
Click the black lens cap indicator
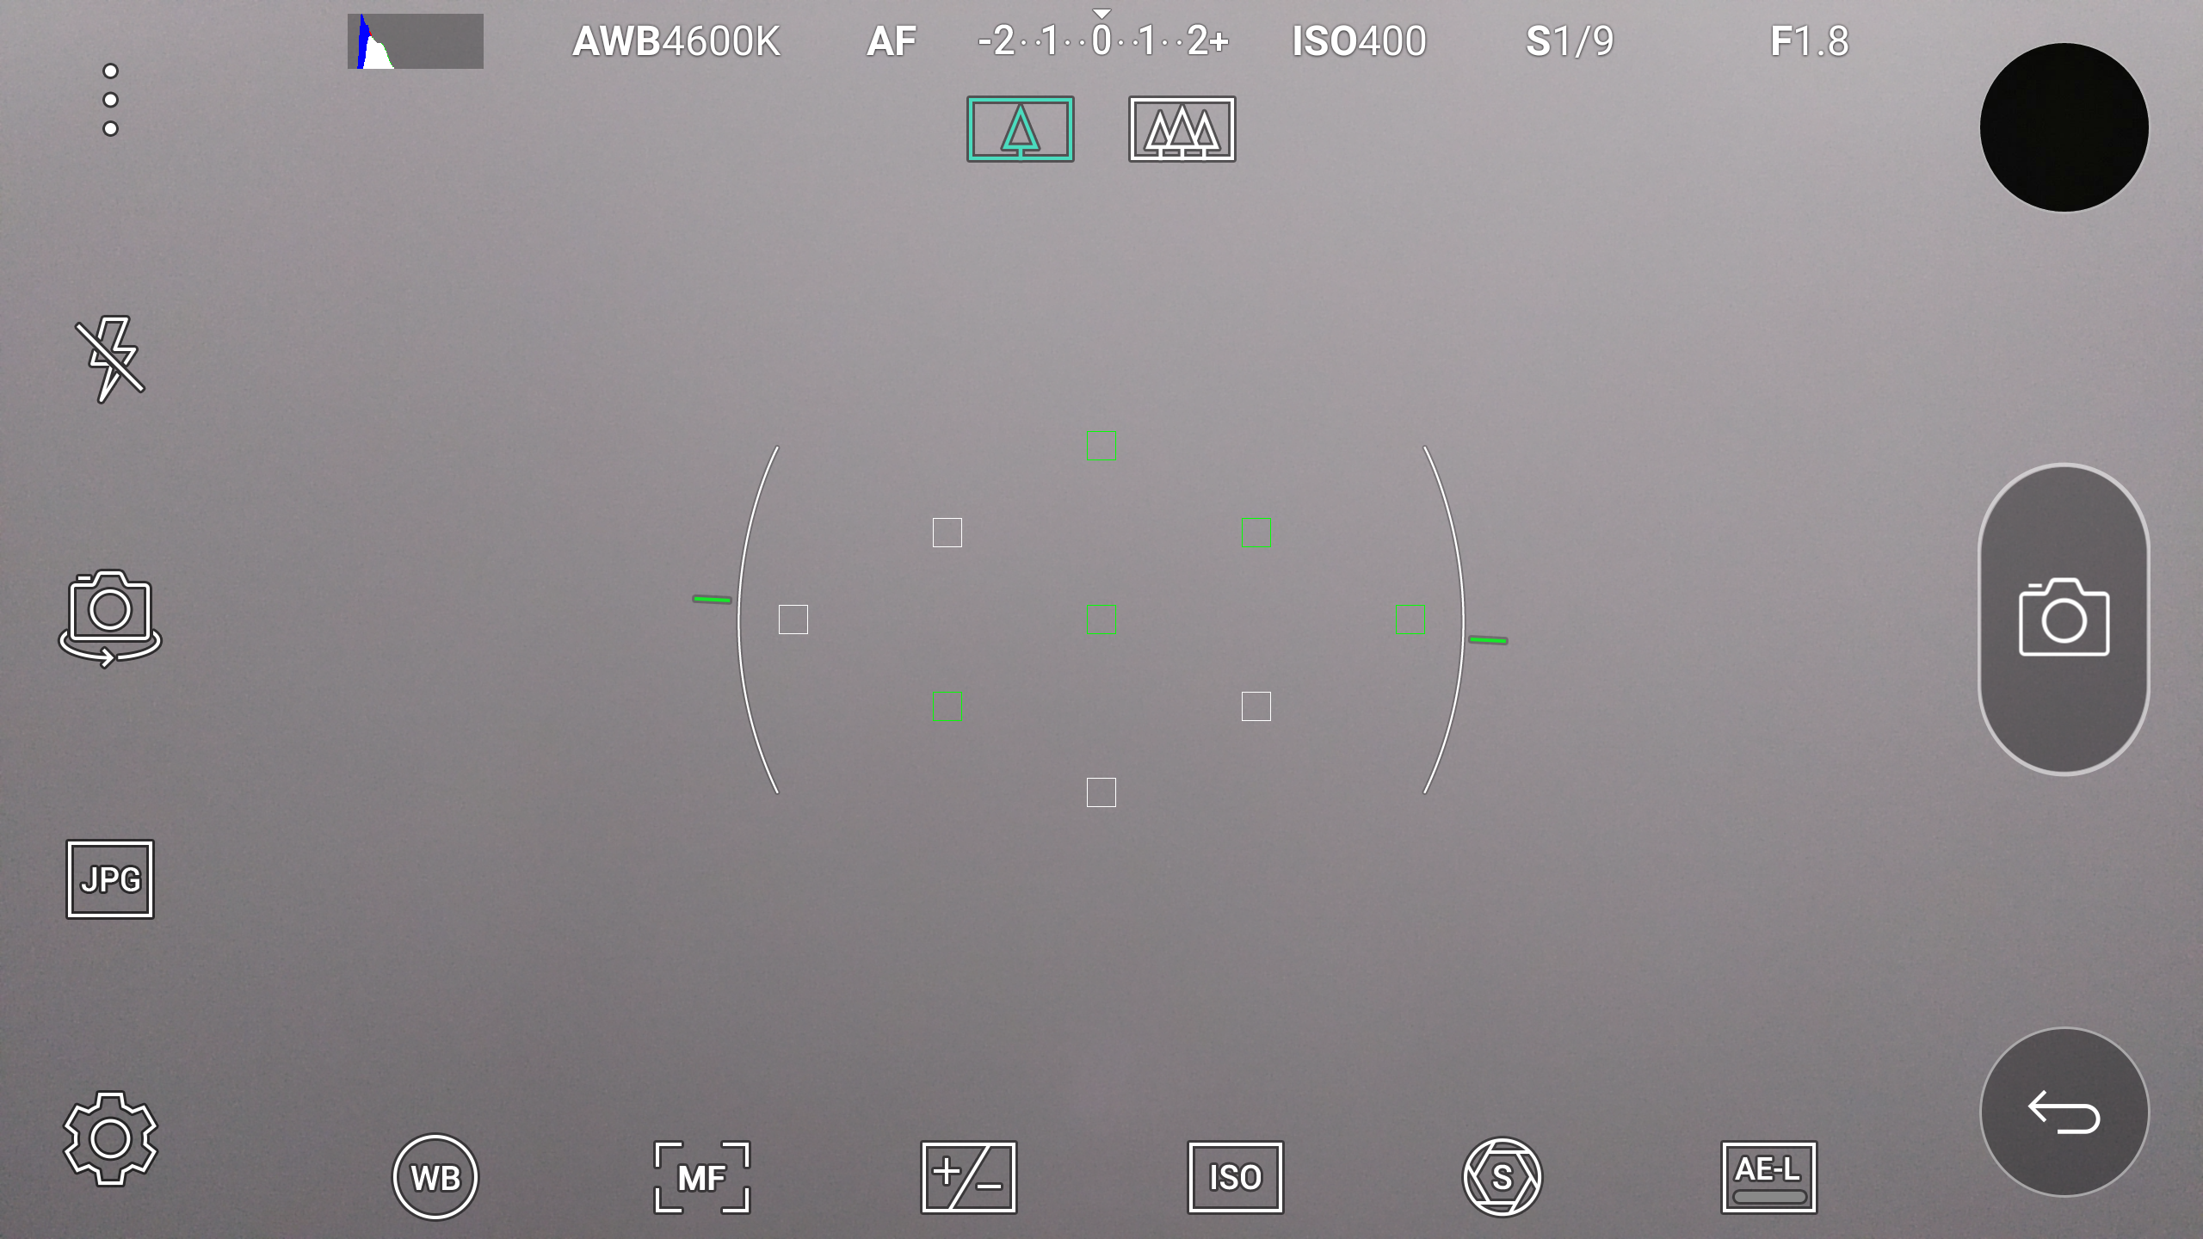coord(2064,128)
